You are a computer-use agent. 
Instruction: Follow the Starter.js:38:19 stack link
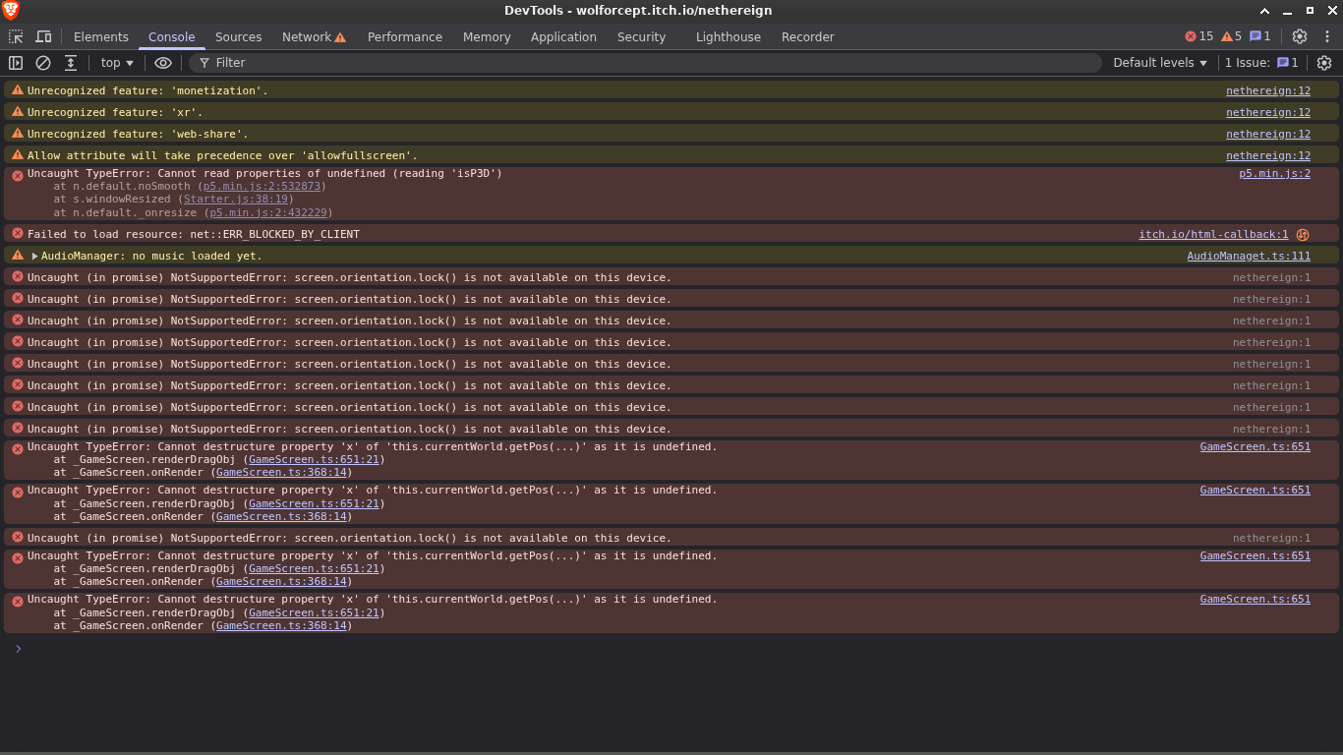coord(235,199)
